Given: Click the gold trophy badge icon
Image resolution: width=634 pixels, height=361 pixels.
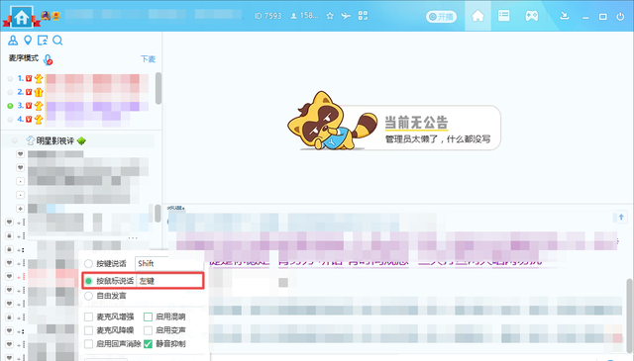Looking at the screenshot, I should tap(55, 16).
